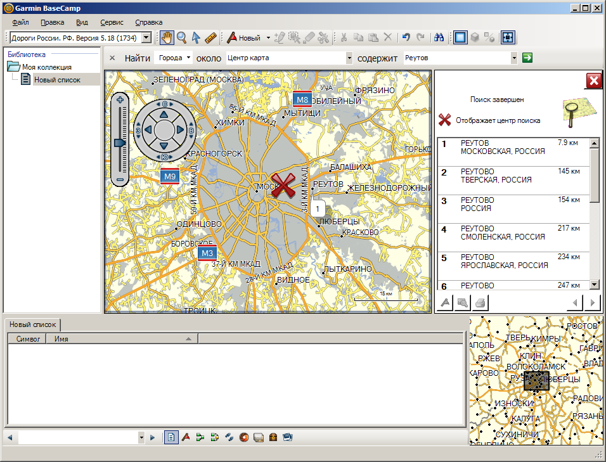The image size is (606, 462).
Task: Toggle the waypoints flag filter
Action: click(x=186, y=437)
